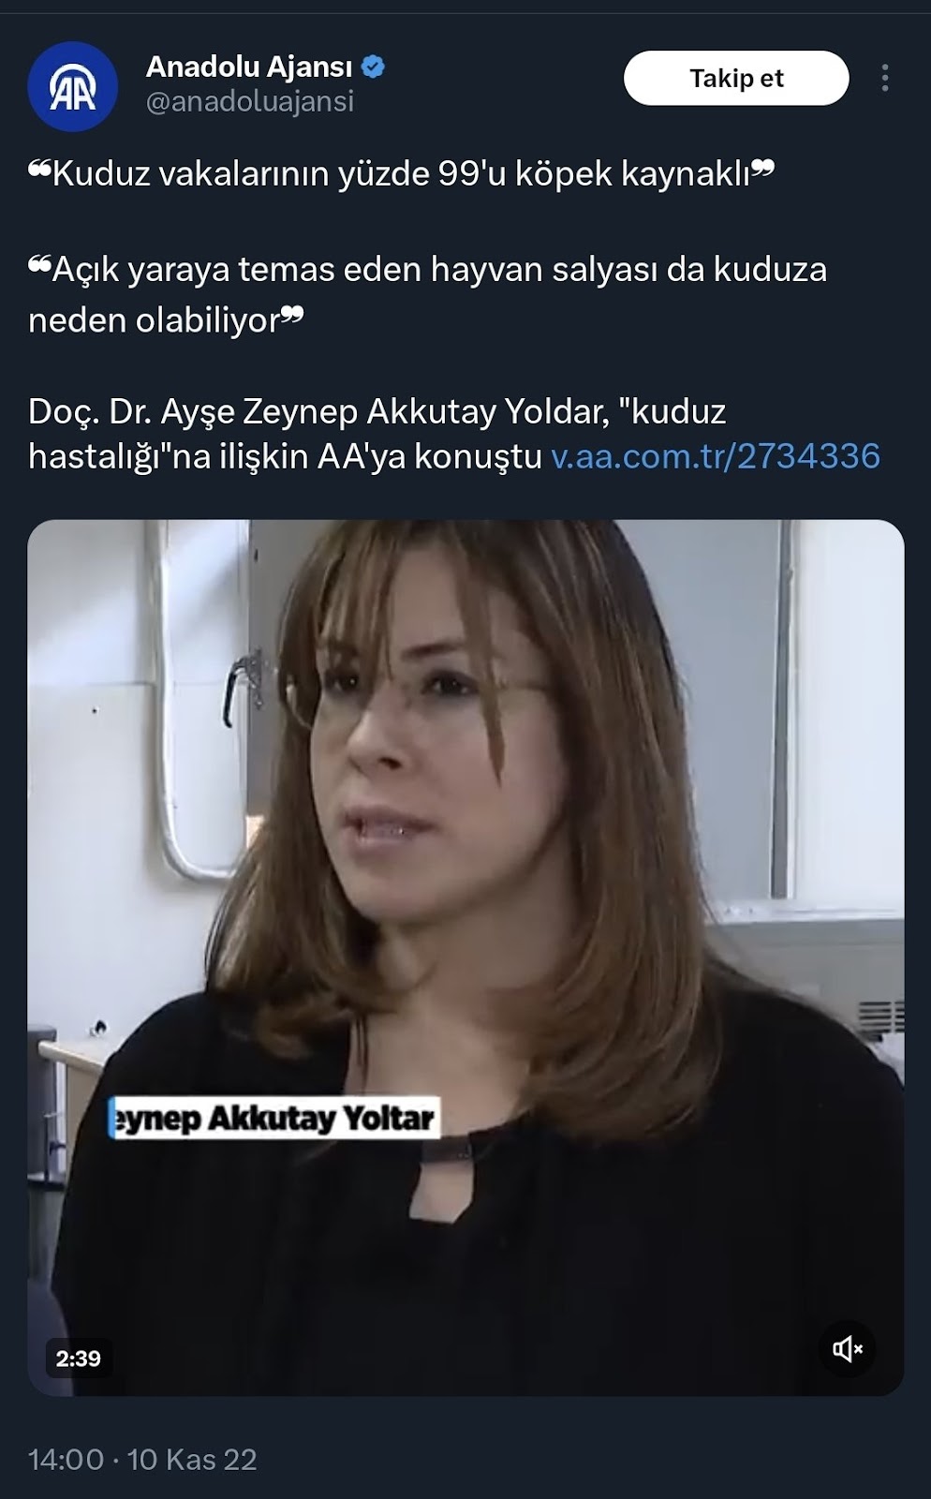Viewport: 931px width, 1499px height.
Task: Unmute video with the muted speaker icon
Action: click(x=848, y=1349)
